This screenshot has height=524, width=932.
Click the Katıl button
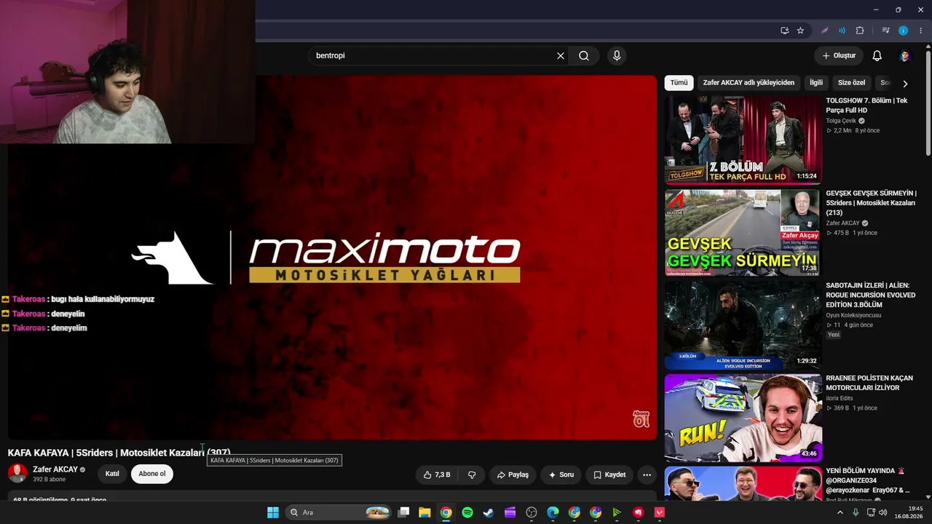tap(112, 474)
